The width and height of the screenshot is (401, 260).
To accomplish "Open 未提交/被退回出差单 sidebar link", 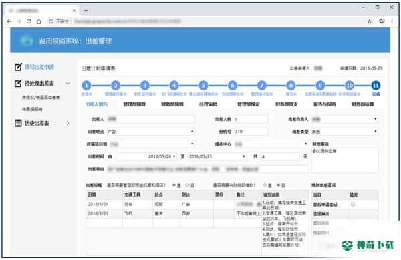I will [x=41, y=97].
